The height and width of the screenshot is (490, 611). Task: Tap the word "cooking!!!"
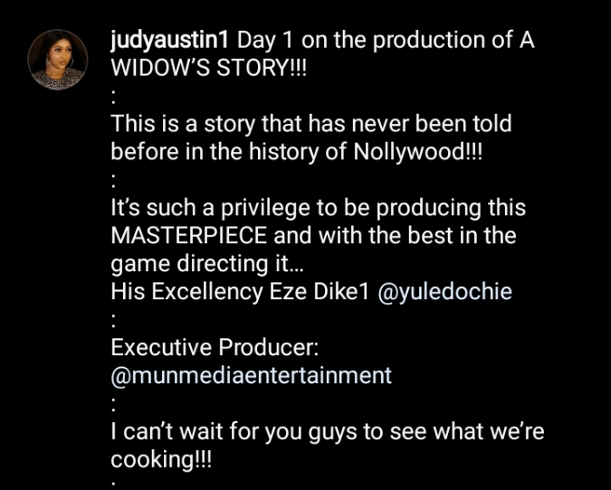(161, 459)
